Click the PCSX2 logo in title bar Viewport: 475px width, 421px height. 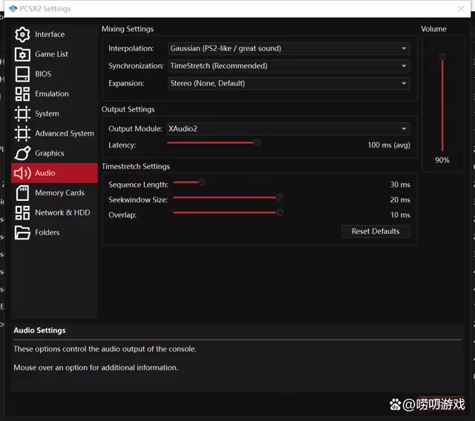[x=13, y=9]
